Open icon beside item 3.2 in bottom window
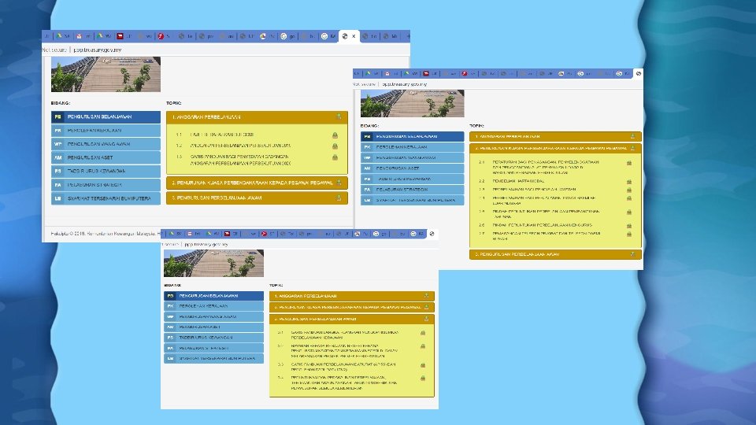 422,346
